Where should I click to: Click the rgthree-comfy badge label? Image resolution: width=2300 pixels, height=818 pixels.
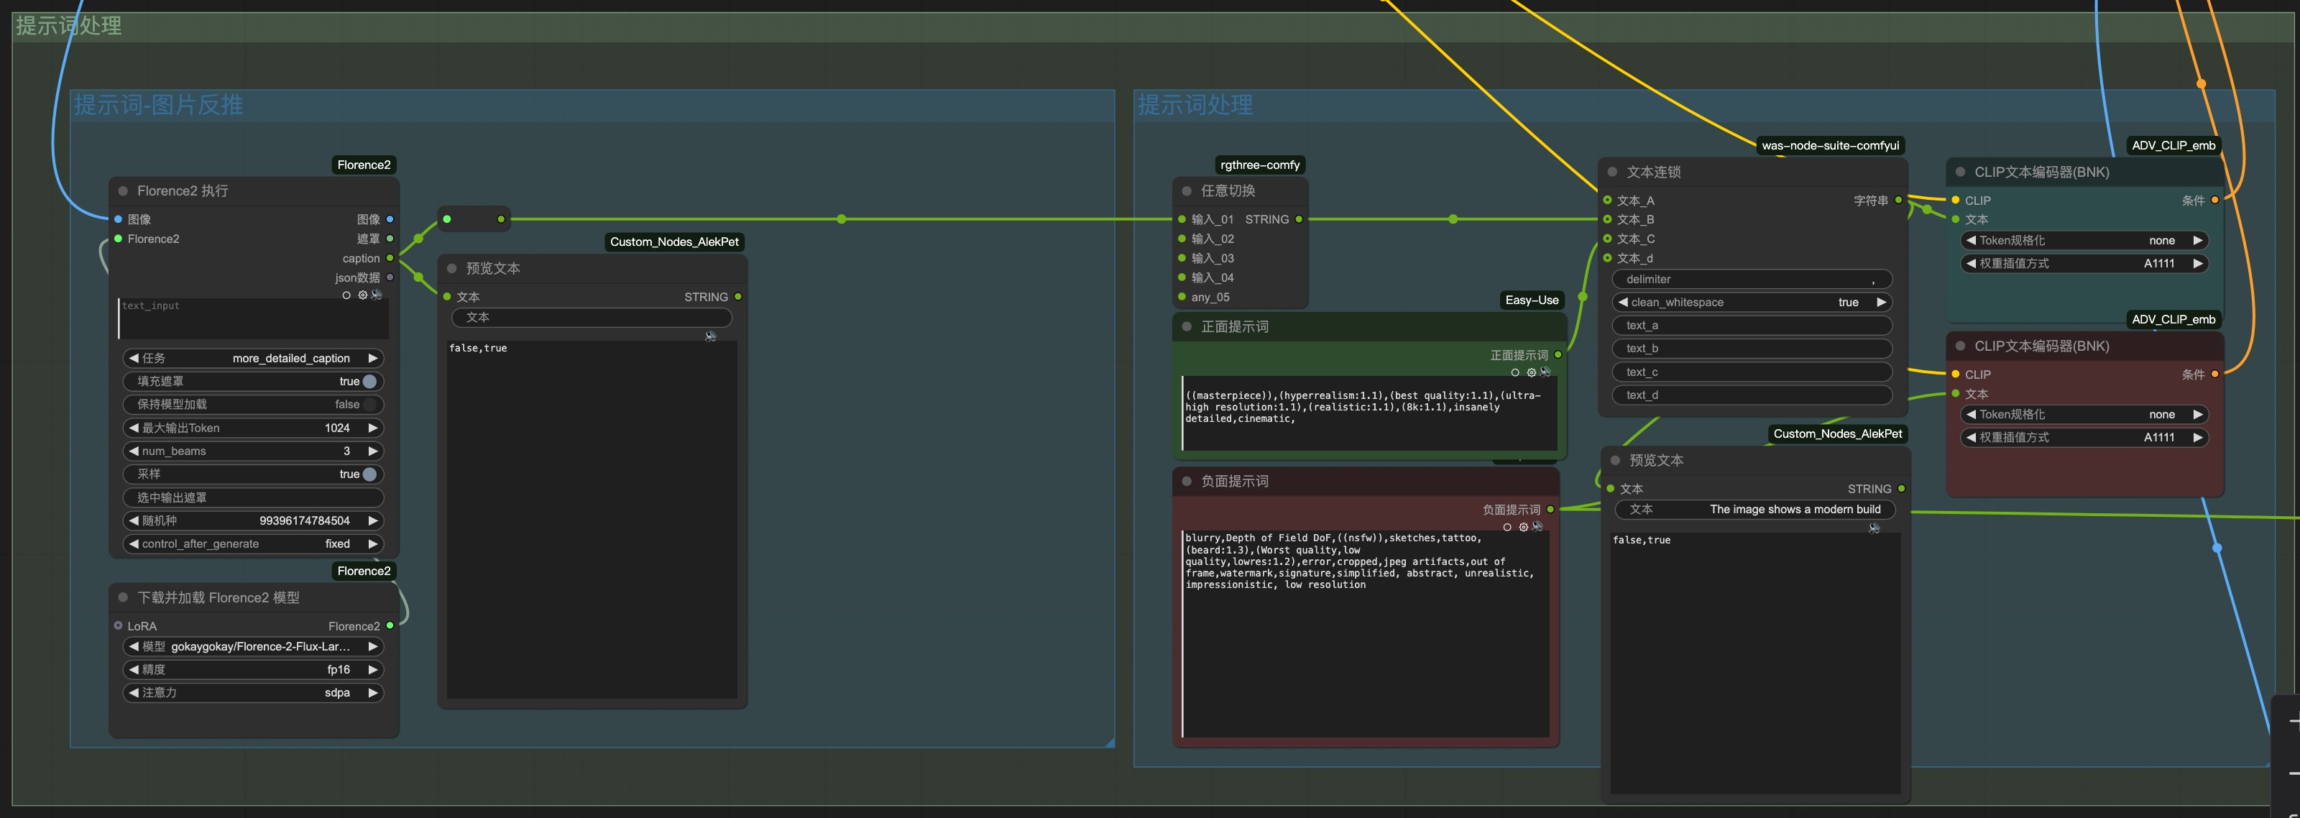[1260, 165]
